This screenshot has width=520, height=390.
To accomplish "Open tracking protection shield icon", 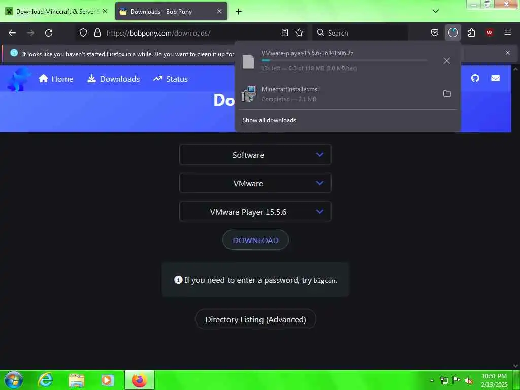I will pyautogui.click(x=83, y=32).
